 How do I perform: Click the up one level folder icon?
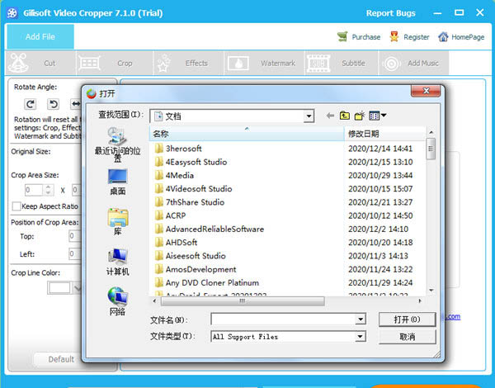click(x=345, y=116)
